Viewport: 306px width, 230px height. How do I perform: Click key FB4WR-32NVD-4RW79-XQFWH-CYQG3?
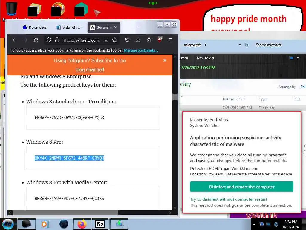click(x=69, y=117)
